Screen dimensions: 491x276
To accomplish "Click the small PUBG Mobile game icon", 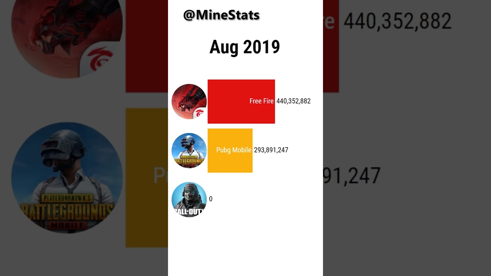I will pos(189,151).
